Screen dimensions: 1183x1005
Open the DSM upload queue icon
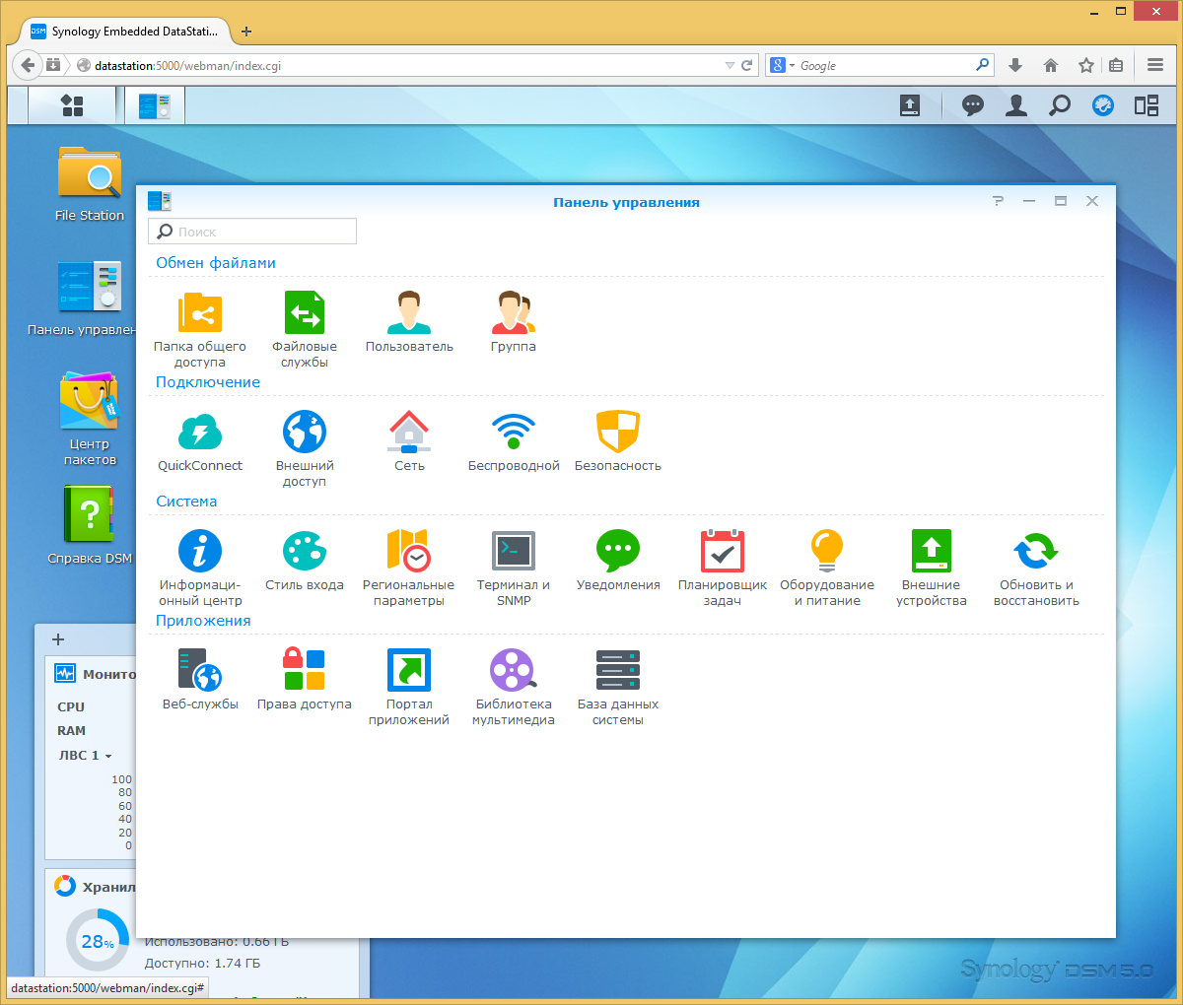(910, 105)
